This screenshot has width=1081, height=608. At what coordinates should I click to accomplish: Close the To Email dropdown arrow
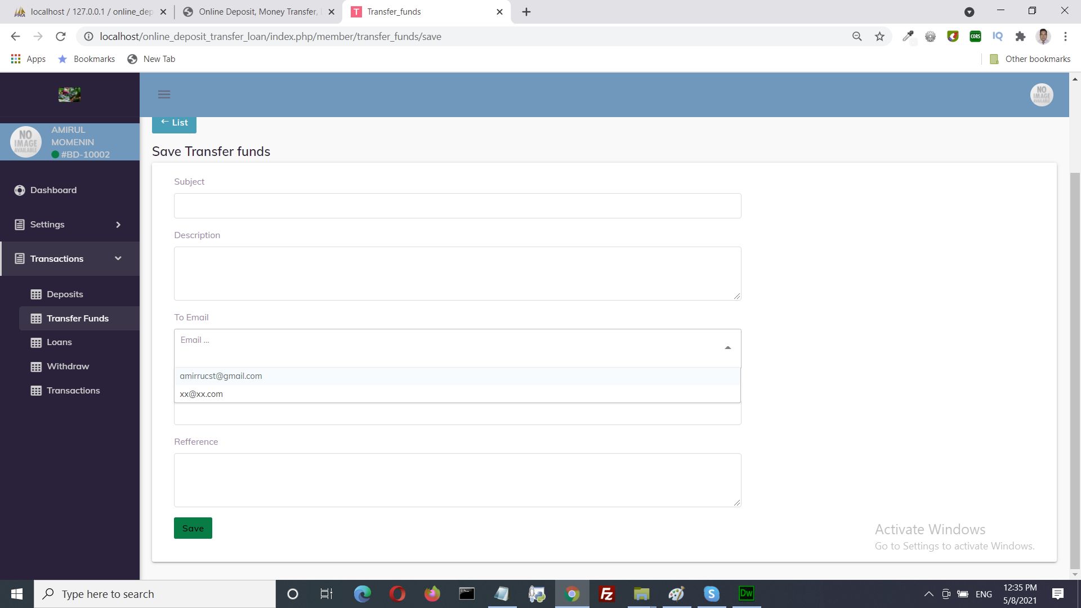point(727,348)
